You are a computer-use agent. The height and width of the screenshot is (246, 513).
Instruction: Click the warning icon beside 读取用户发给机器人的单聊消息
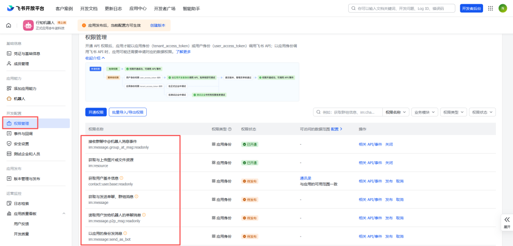click(143, 215)
